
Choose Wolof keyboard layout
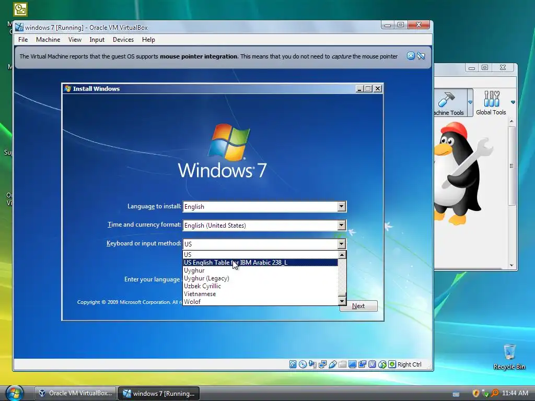point(260,301)
